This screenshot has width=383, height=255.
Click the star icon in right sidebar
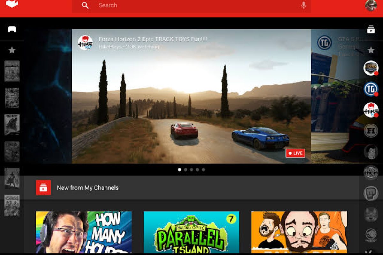click(371, 50)
